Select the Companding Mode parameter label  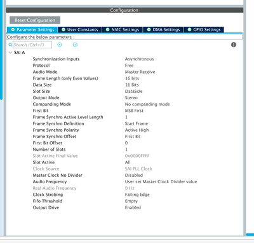[x=52, y=104]
